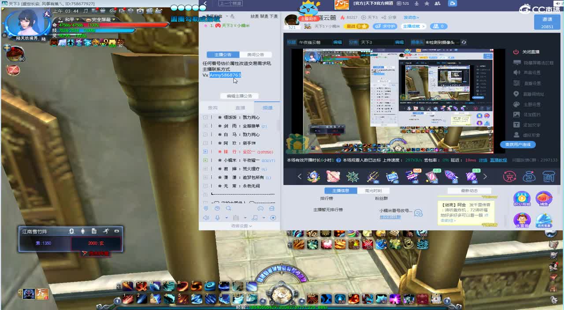The width and height of the screenshot is (564, 310).
Task: Select the gift tagged hot
Action: [413, 176]
